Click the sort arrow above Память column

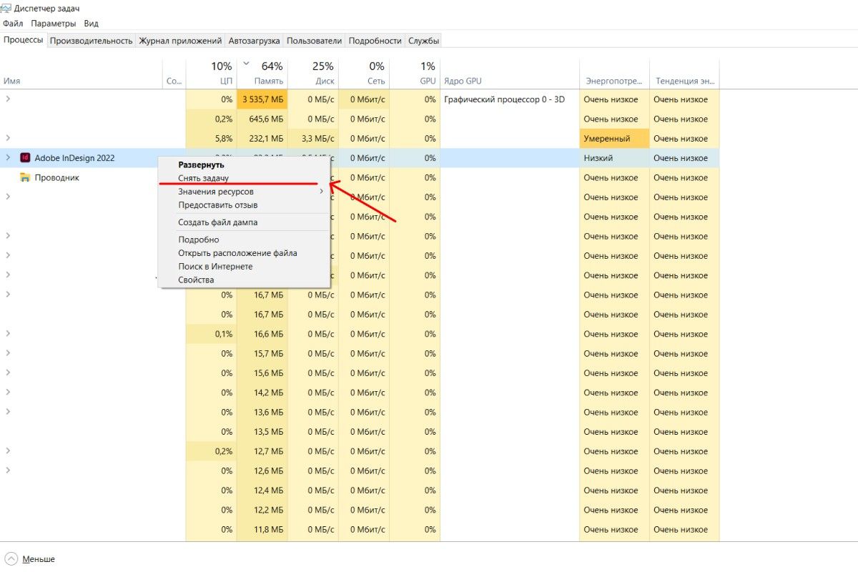tap(246, 63)
